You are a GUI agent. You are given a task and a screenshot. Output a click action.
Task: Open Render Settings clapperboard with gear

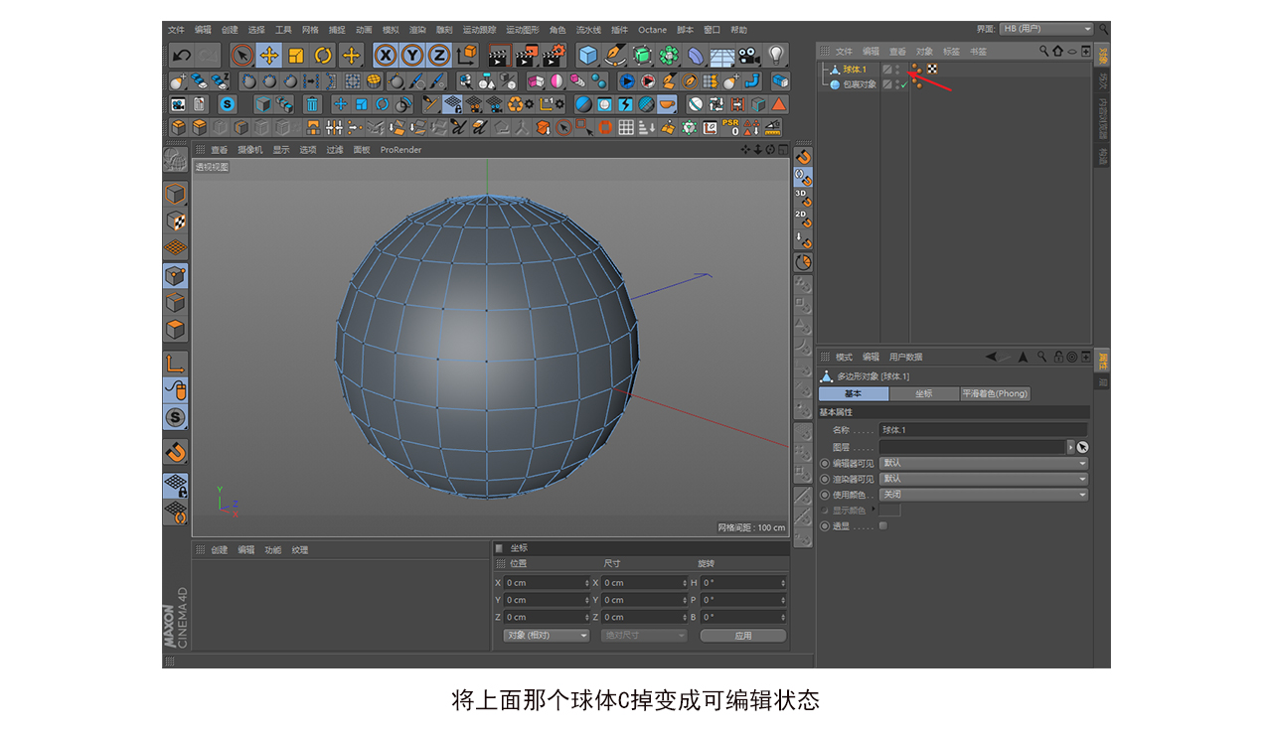(x=556, y=56)
